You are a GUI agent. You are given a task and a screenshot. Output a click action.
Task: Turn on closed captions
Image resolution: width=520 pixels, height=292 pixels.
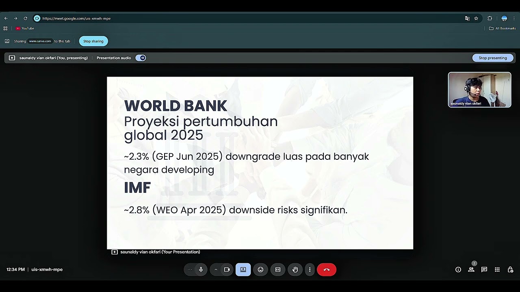click(278, 270)
